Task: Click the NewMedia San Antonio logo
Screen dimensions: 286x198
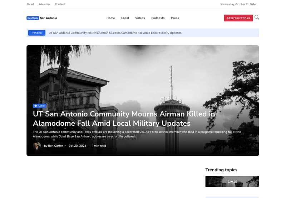Action: click(42, 18)
